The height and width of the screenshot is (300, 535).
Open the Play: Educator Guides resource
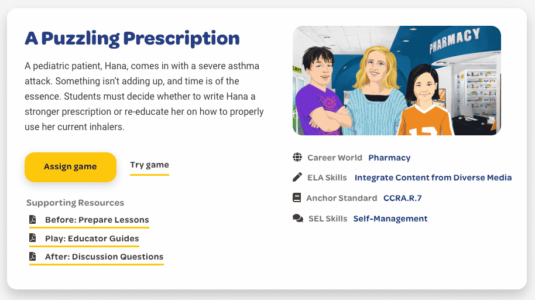click(92, 238)
